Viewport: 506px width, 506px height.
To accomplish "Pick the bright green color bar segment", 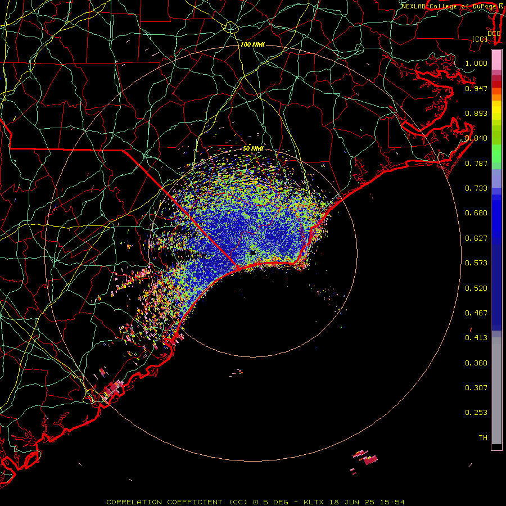I will click(x=496, y=153).
